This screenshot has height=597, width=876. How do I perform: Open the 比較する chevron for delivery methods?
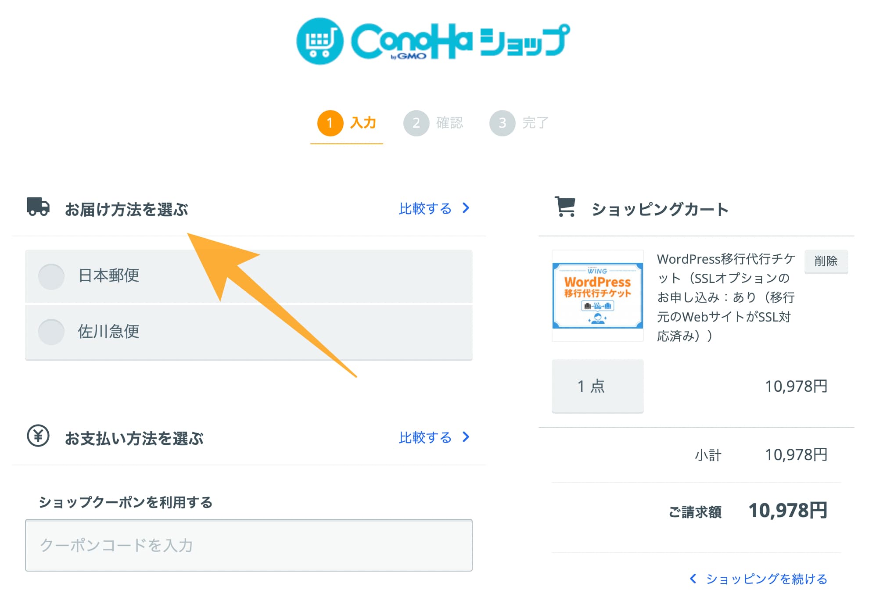pos(466,208)
